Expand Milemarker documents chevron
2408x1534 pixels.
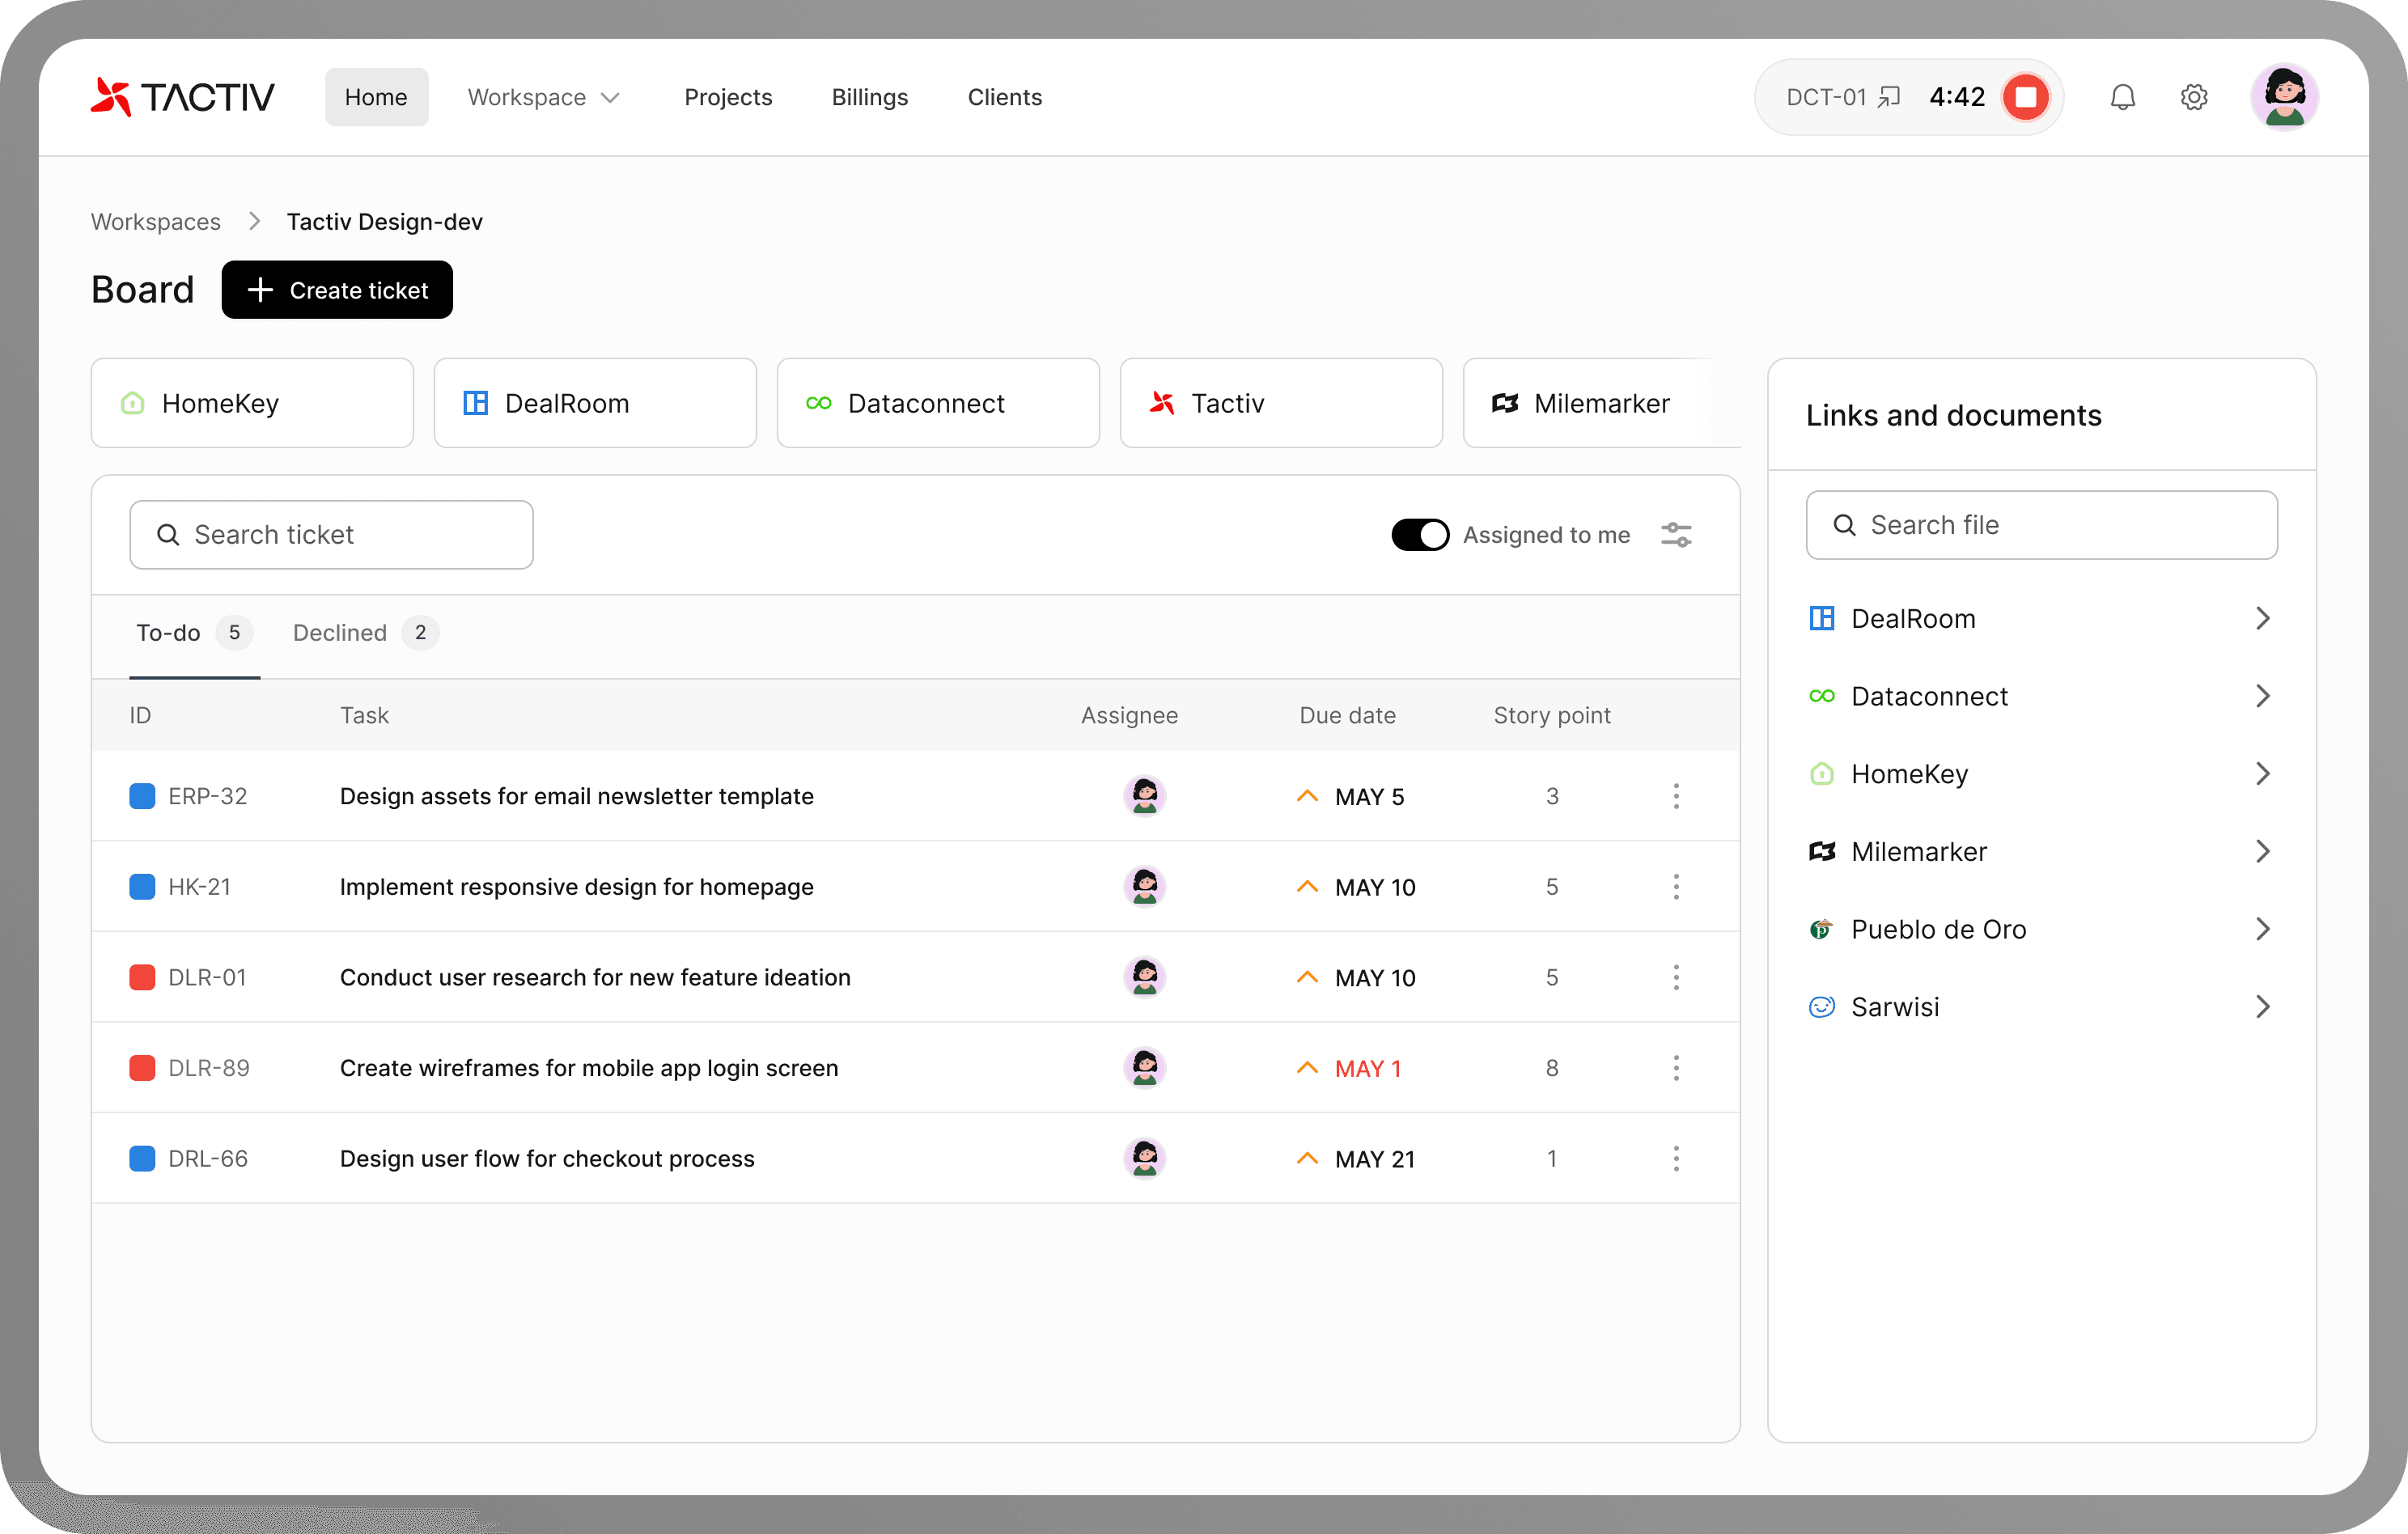pyautogui.click(x=2263, y=851)
